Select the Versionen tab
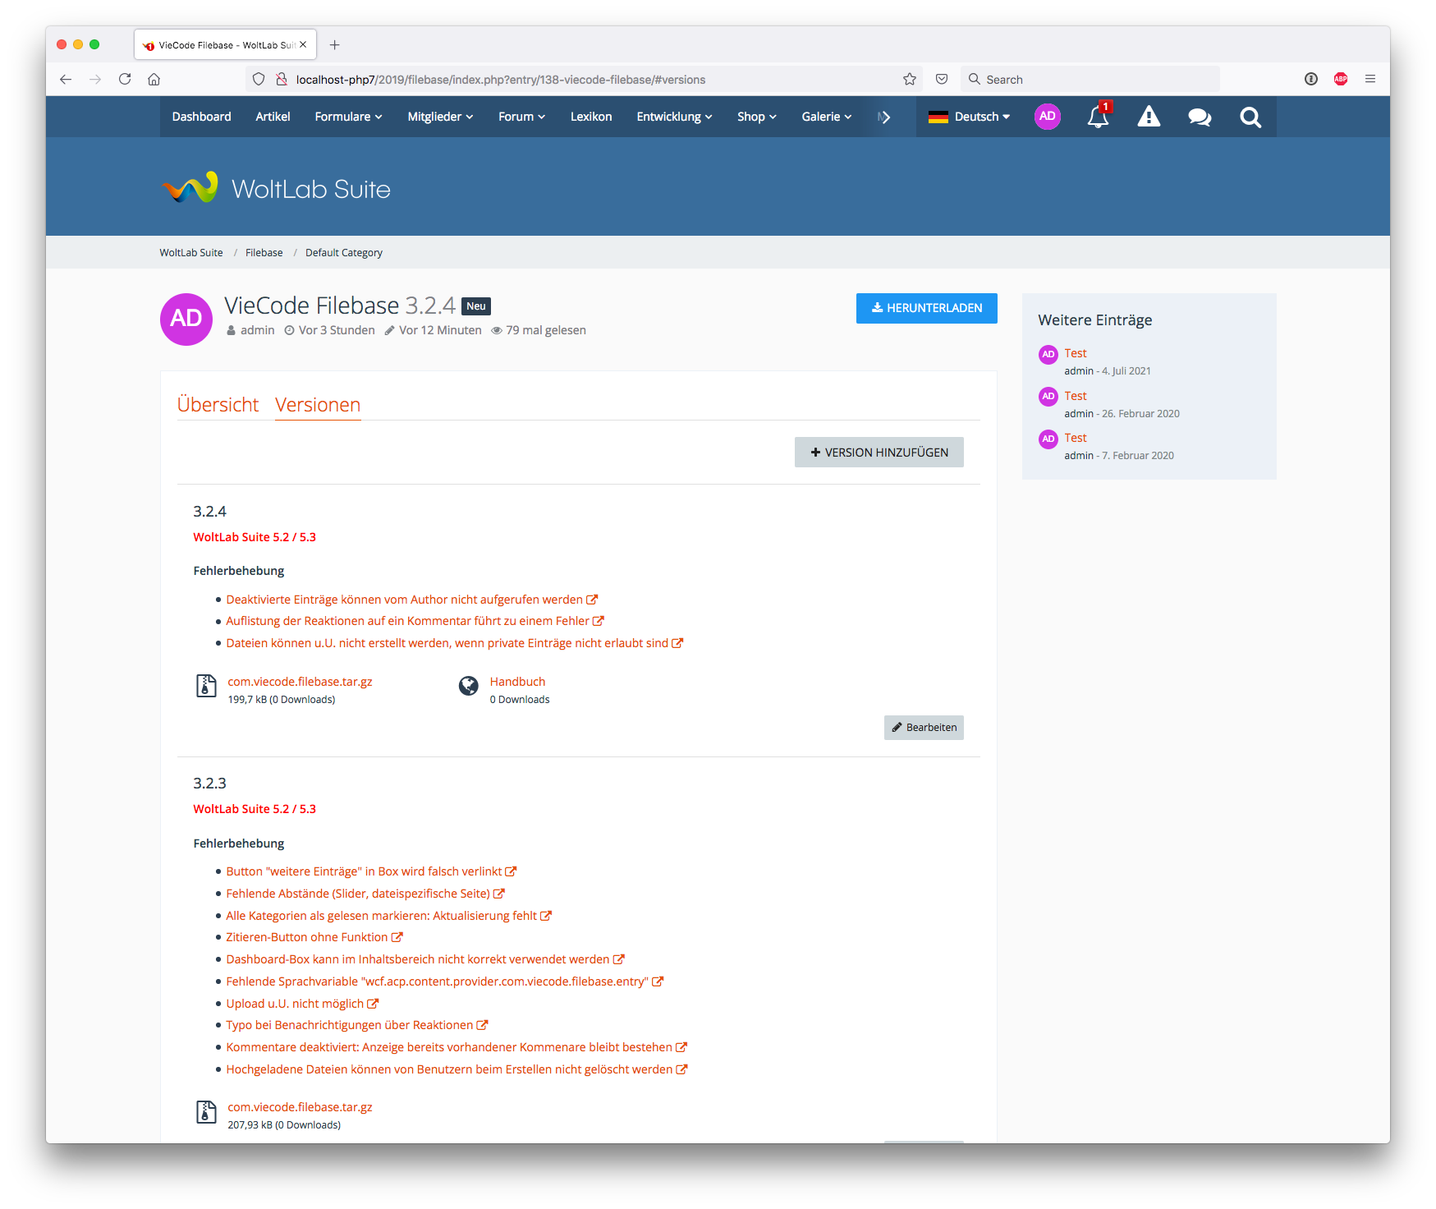1436x1209 pixels. [318, 405]
